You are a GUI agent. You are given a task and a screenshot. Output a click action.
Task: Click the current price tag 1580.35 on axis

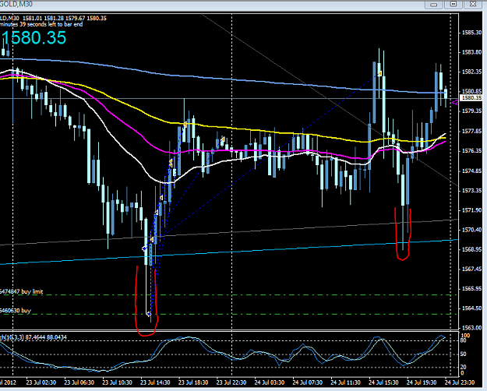(471, 98)
